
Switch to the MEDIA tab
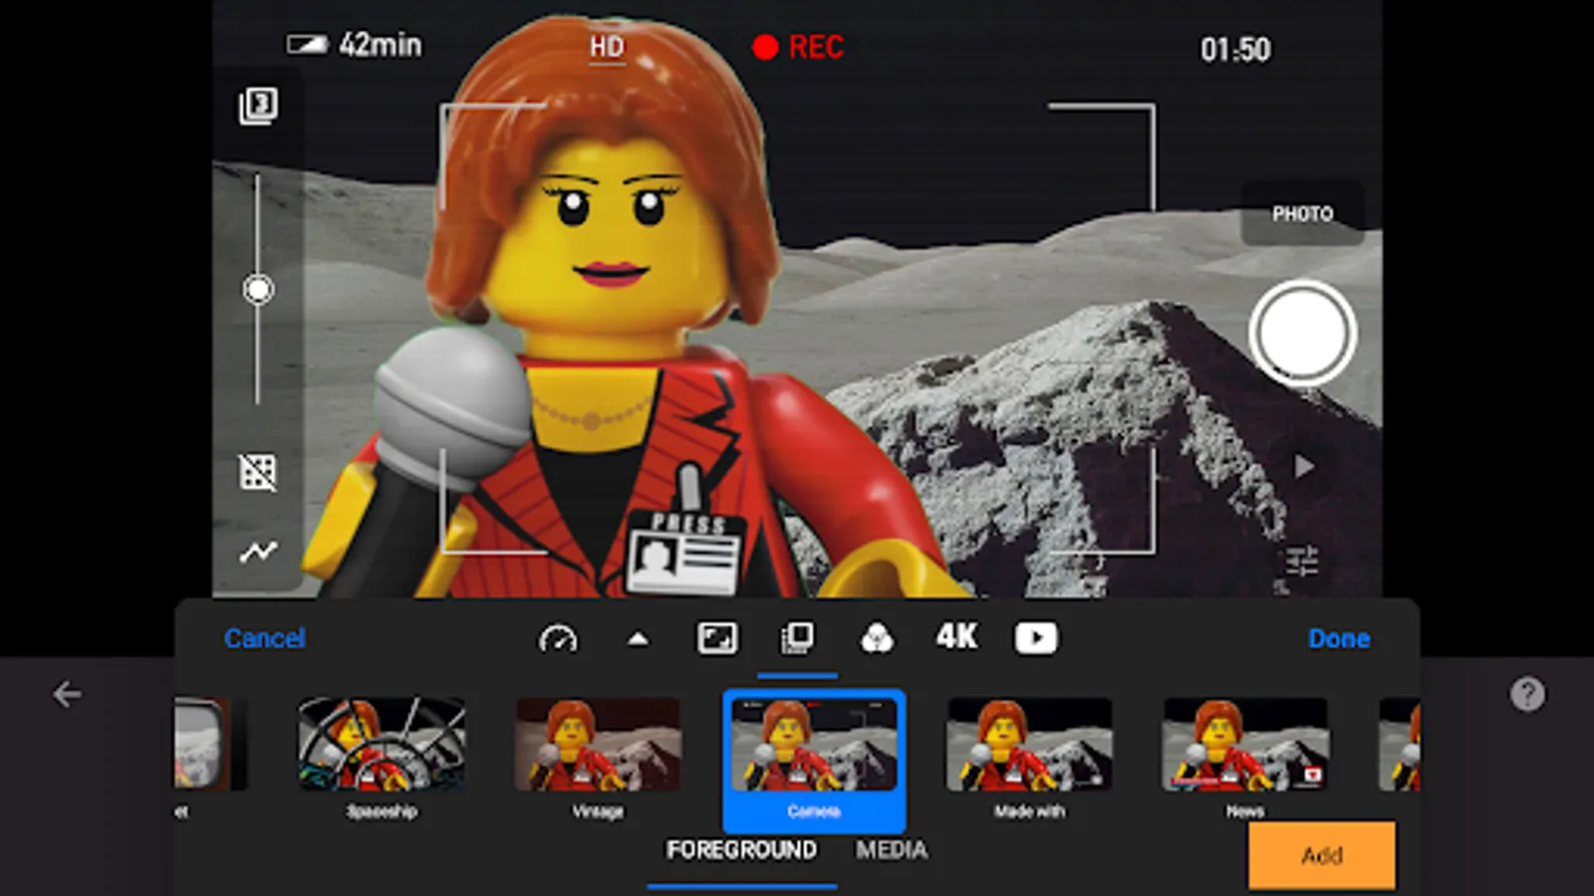click(x=892, y=849)
